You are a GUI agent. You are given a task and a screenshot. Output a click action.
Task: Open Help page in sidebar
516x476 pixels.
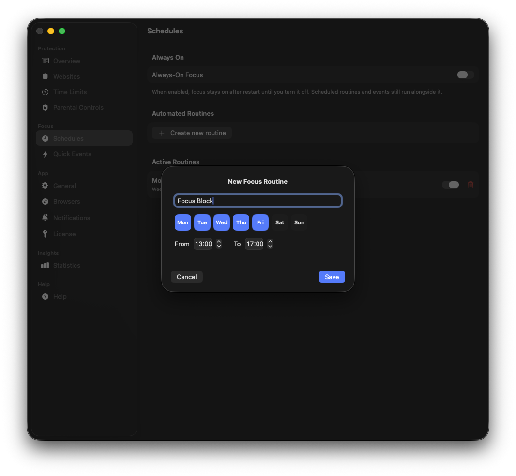[x=84, y=296]
